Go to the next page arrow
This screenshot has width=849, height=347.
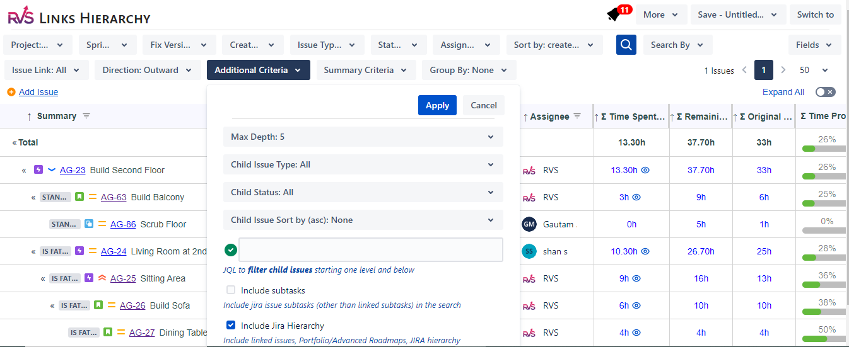click(x=783, y=70)
